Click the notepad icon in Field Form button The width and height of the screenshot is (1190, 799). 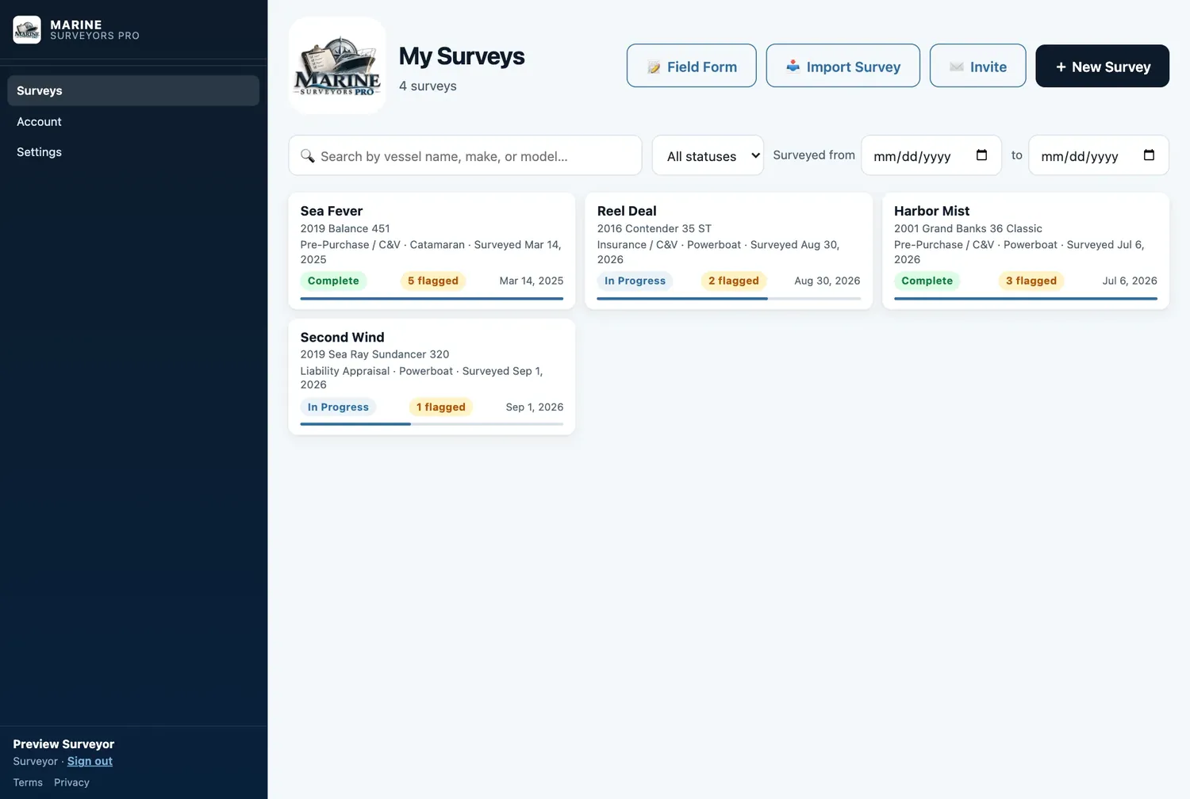point(654,67)
